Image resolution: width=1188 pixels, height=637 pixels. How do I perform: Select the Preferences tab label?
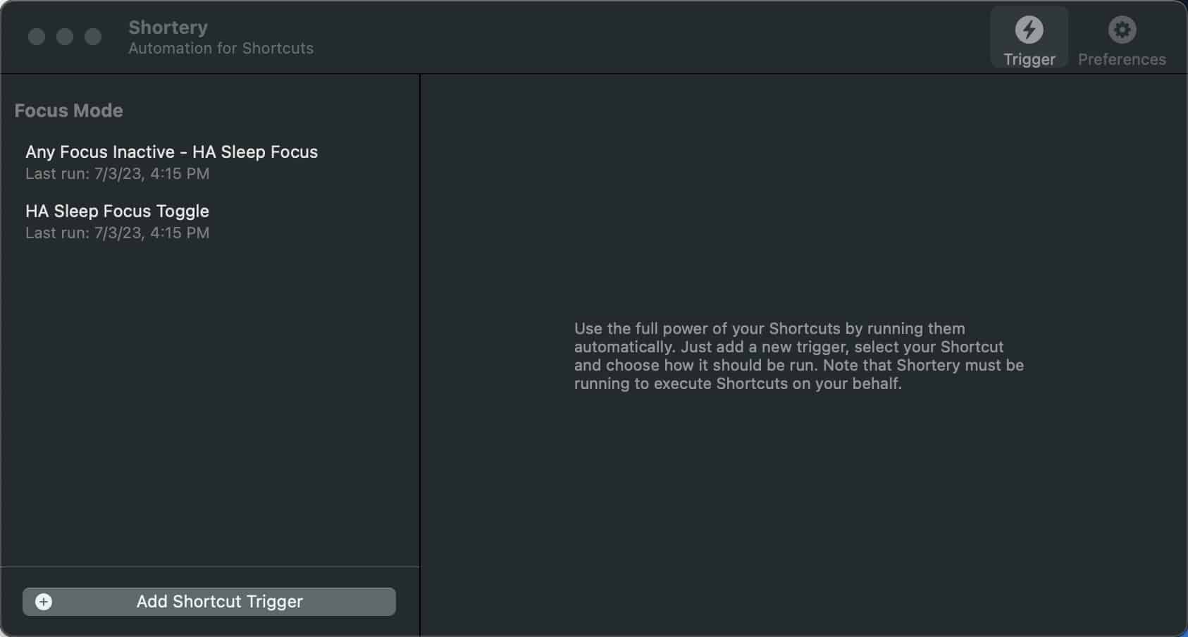pyautogui.click(x=1122, y=59)
